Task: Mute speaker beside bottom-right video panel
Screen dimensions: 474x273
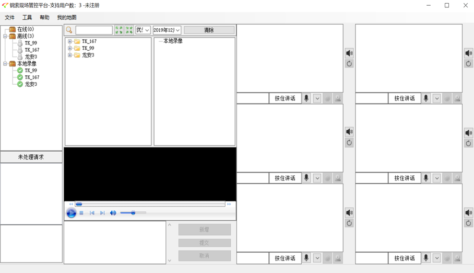Action: pos(468,213)
